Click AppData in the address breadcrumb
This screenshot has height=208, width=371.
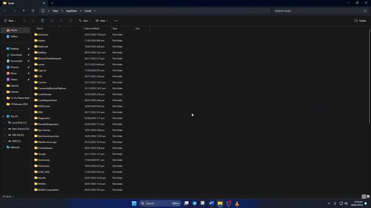pyautogui.click(x=71, y=11)
